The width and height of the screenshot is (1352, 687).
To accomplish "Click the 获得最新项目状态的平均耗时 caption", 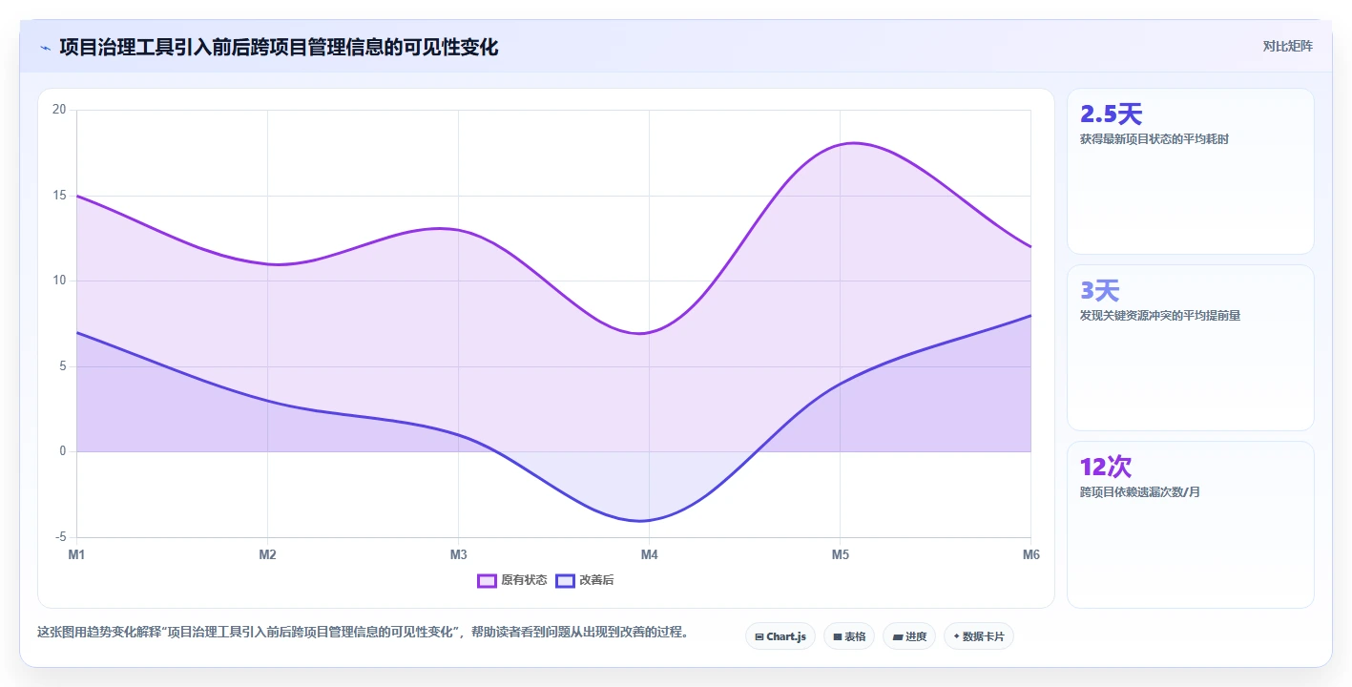I will [x=1154, y=139].
